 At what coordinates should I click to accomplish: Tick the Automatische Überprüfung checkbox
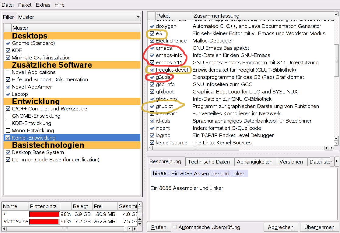[x=175, y=227]
